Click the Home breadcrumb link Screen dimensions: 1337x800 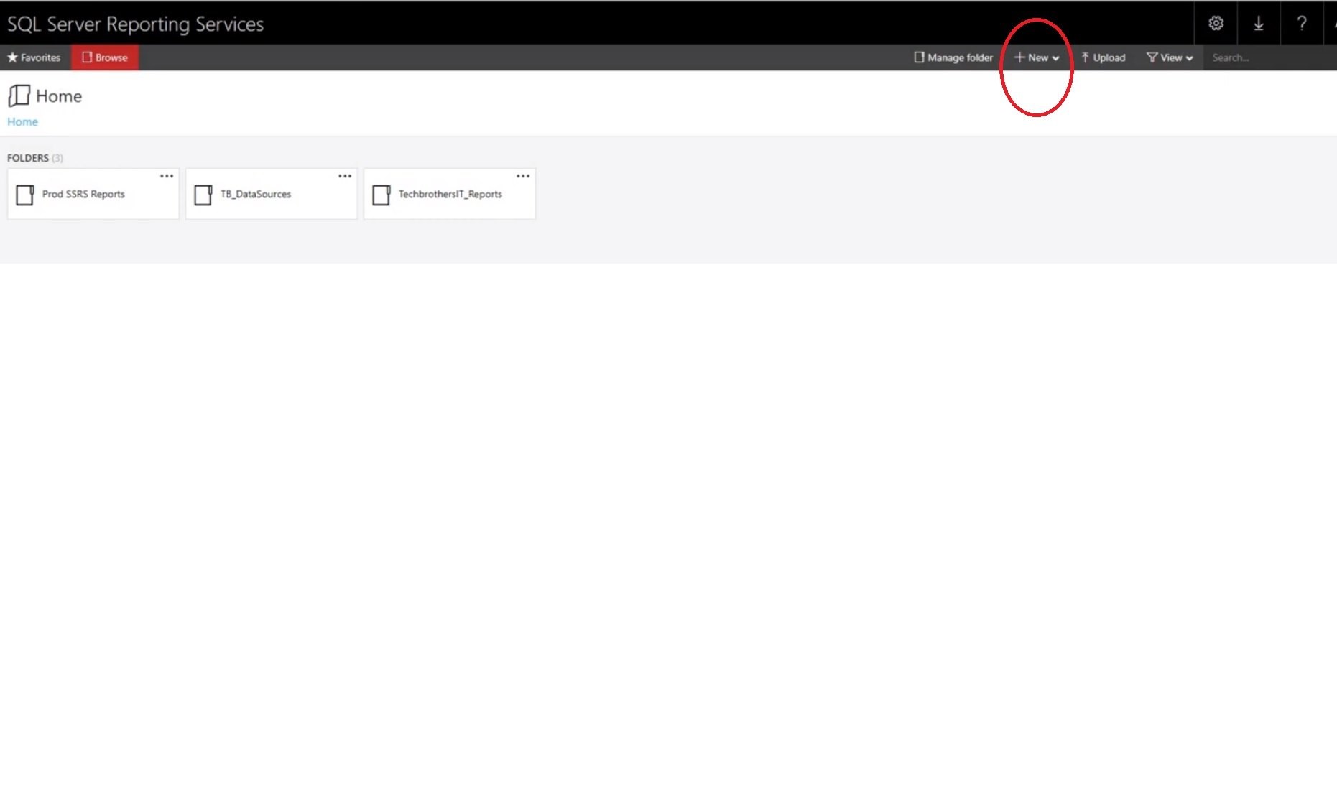click(22, 121)
